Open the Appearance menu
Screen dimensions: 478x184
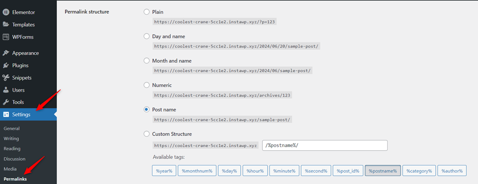click(x=28, y=53)
